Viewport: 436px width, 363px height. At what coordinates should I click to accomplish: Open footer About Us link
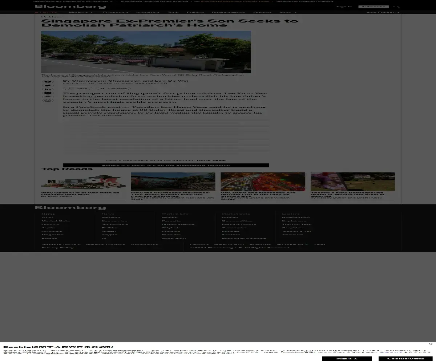coord(292,234)
